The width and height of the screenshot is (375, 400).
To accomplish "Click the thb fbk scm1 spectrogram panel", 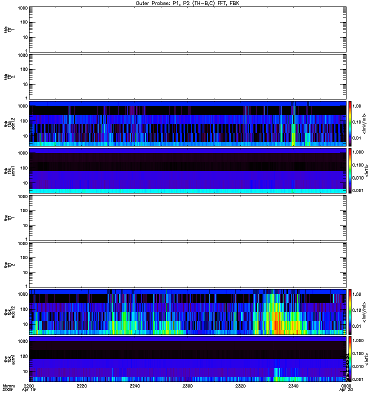I will (x=187, y=170).
